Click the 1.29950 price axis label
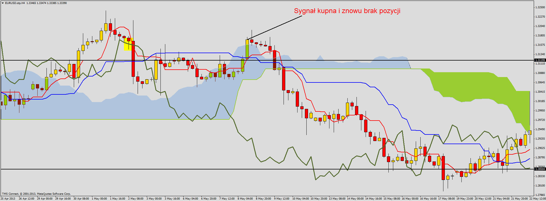The image size is (546, 201). 540,111
